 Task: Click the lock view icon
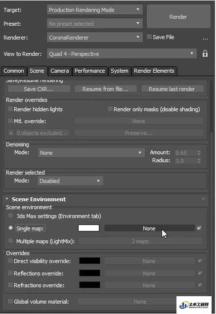coord(205,54)
